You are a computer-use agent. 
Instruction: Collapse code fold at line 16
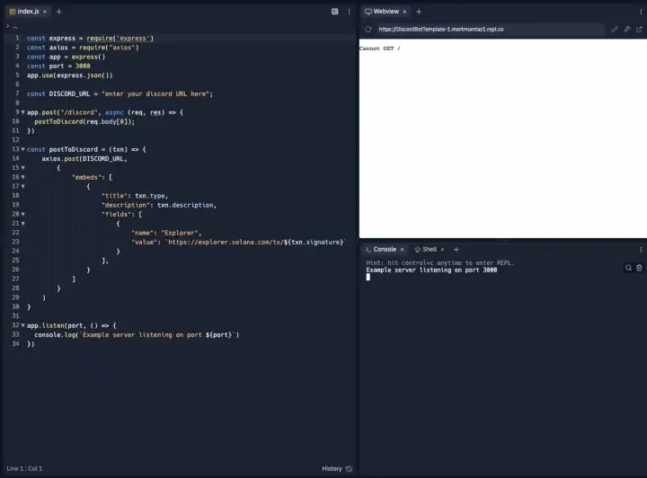tap(23, 177)
